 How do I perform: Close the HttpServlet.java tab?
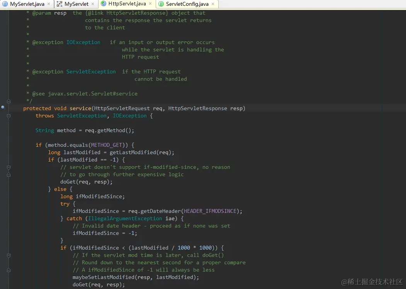[x=150, y=3]
